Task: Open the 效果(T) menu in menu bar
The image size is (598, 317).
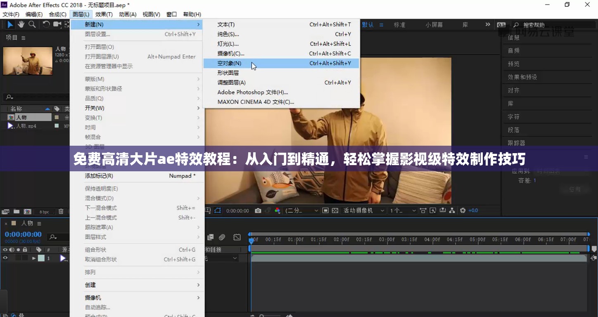Action: pos(104,14)
